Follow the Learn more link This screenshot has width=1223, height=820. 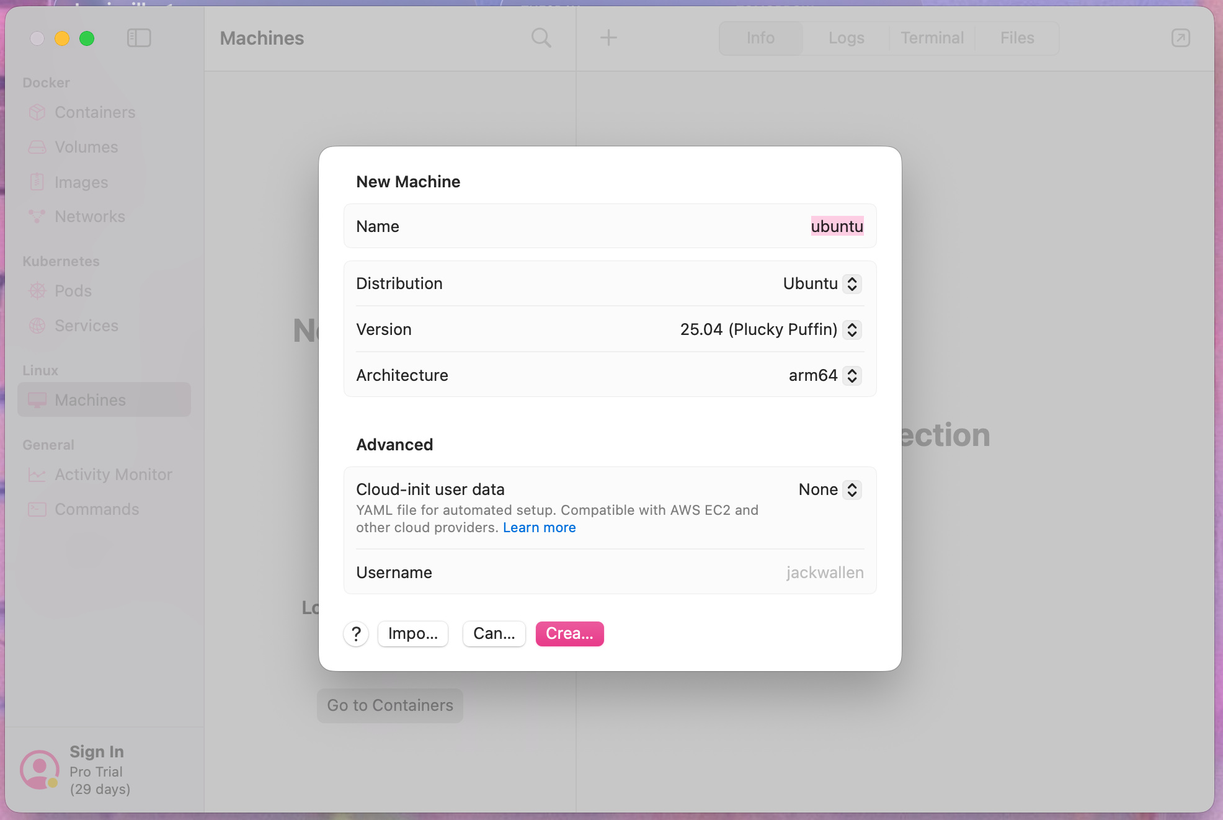pos(539,527)
